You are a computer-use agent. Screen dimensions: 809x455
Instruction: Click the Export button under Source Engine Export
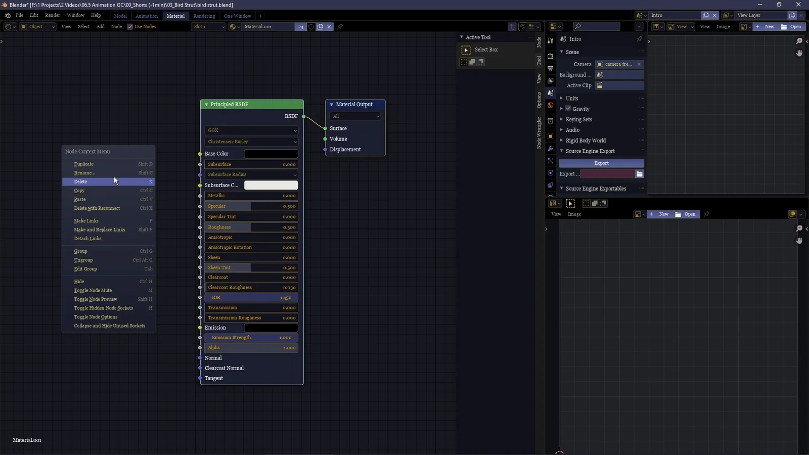[x=601, y=163]
